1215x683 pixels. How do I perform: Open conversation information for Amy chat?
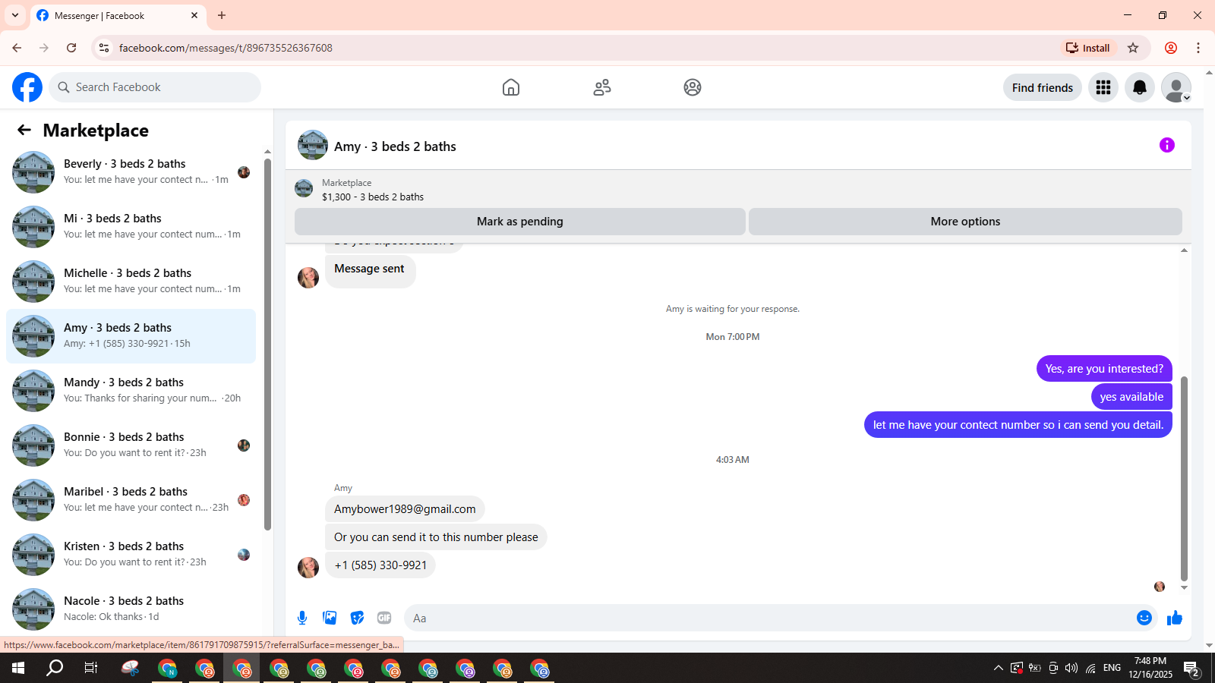pyautogui.click(x=1167, y=145)
